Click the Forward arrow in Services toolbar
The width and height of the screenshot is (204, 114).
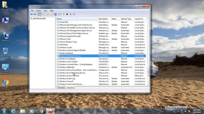point(35,14)
